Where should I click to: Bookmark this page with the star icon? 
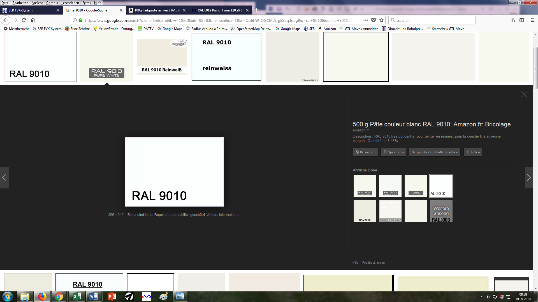(x=381, y=20)
